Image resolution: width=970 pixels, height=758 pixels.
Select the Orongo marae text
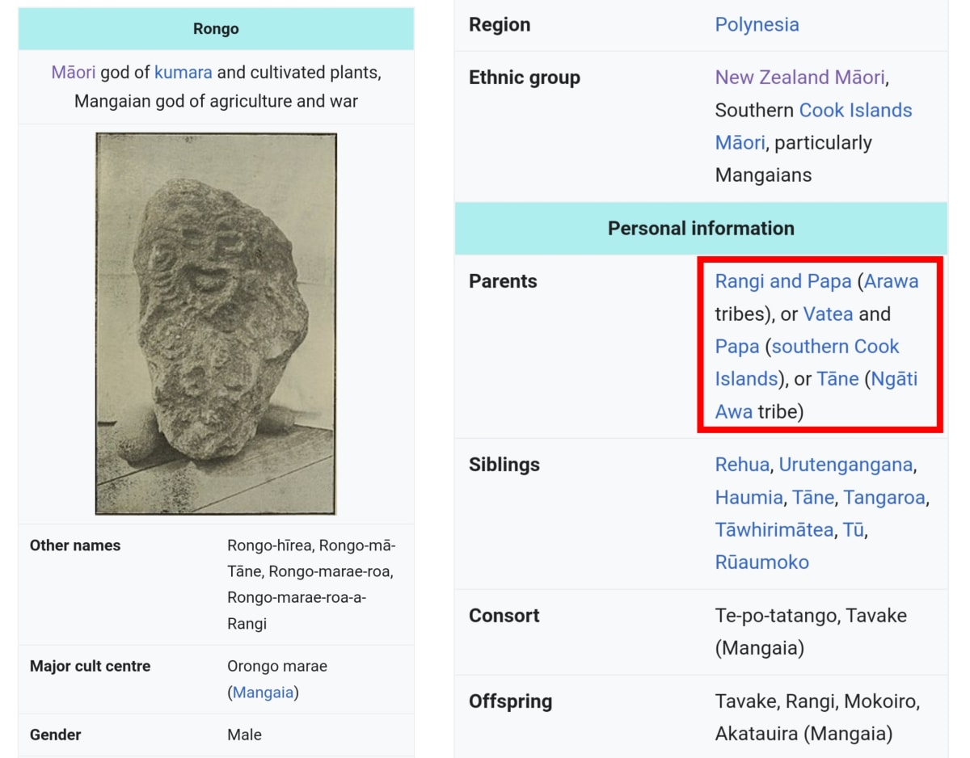[x=277, y=666]
